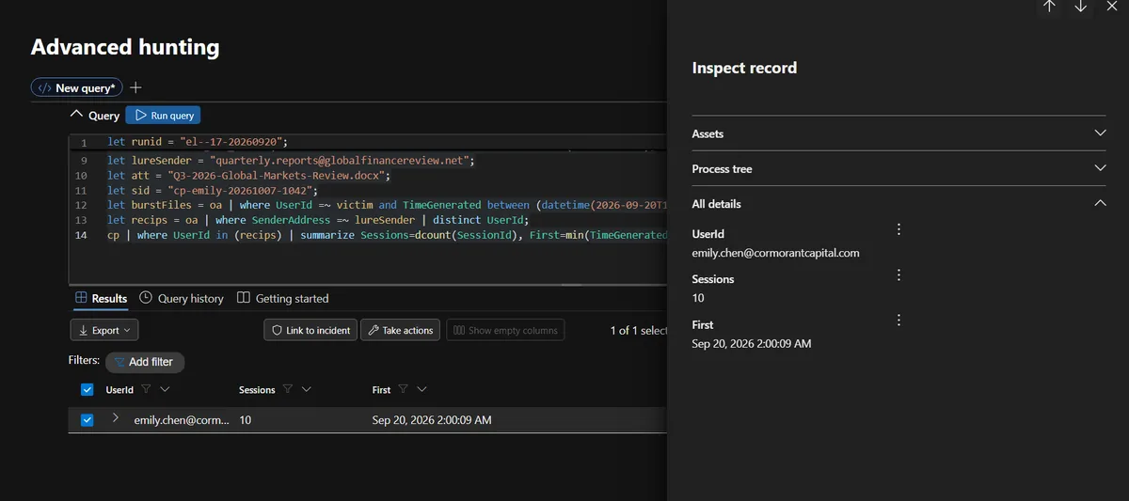Click the Advanced hunting heading

click(125, 47)
